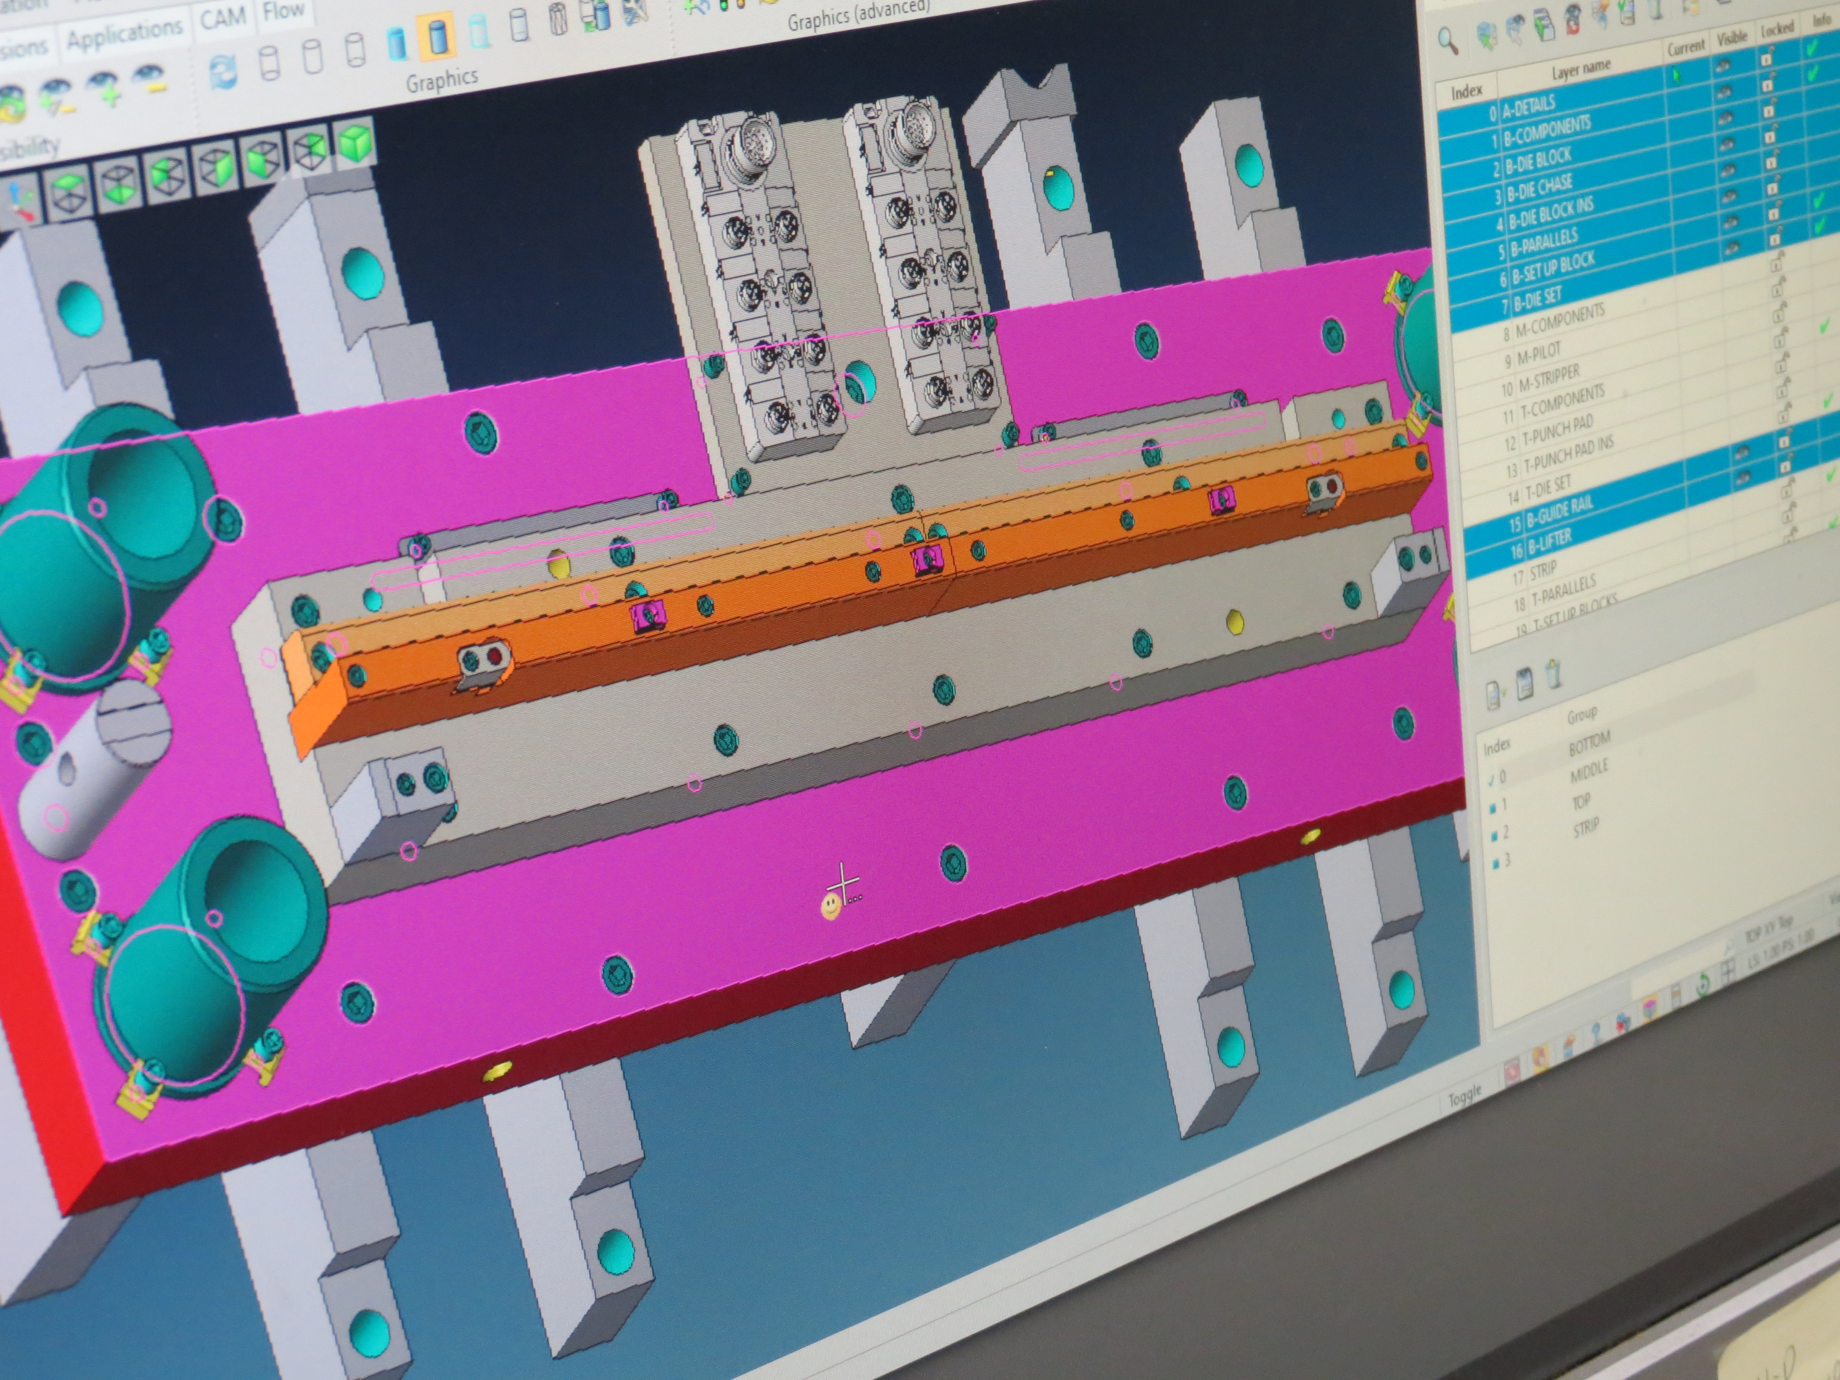
Task: Click the Toggle label in bottom bar
Action: click(1465, 1096)
